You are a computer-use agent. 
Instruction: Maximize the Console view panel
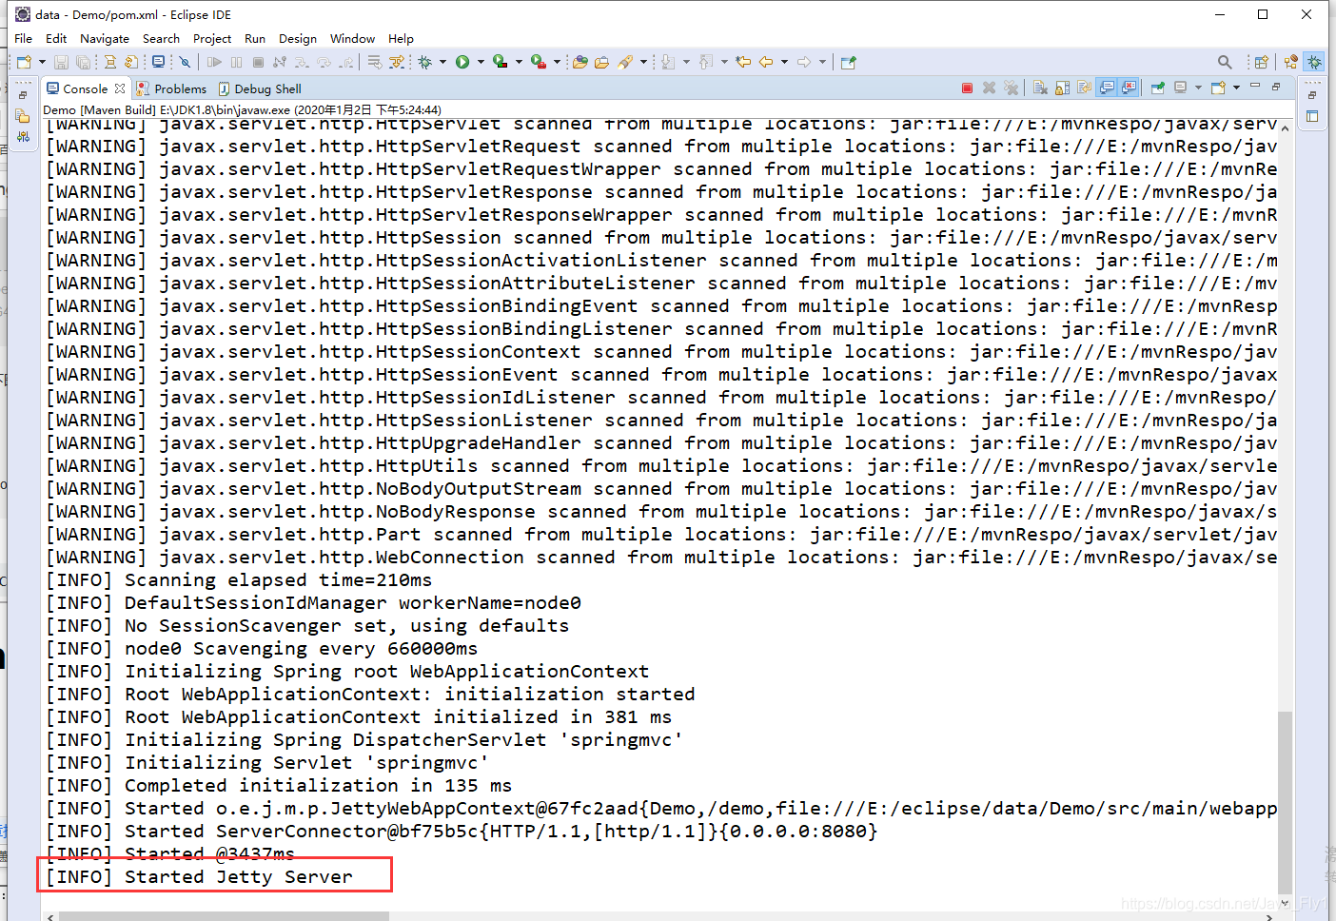pos(1276,87)
